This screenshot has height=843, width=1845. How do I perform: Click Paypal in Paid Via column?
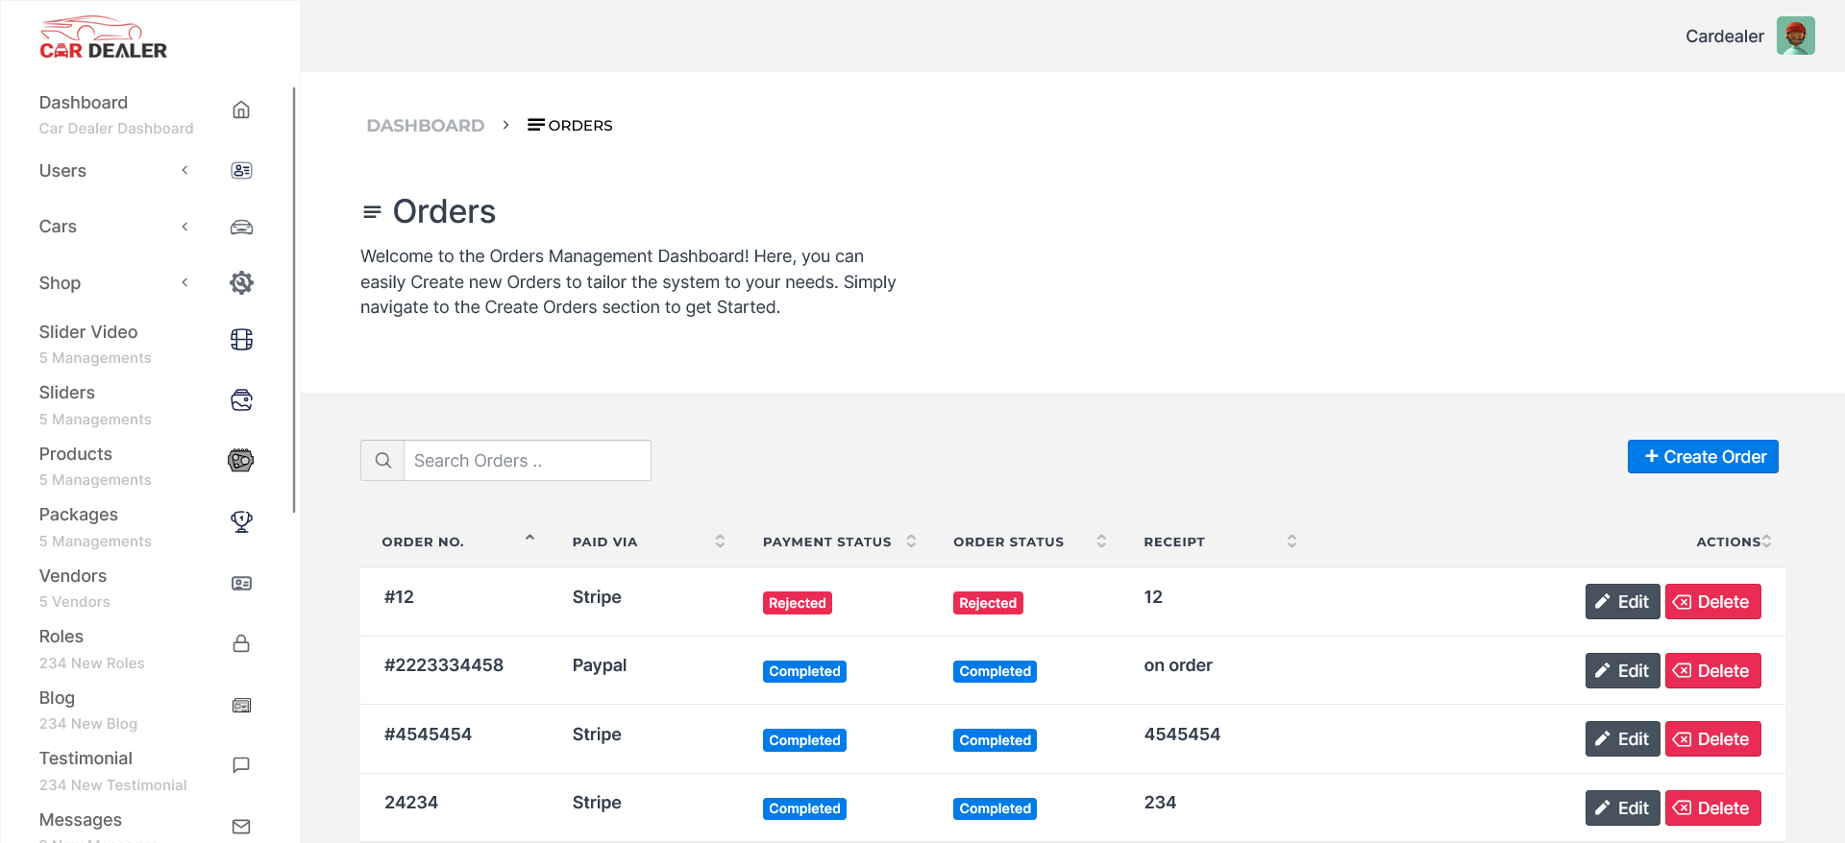click(599, 665)
